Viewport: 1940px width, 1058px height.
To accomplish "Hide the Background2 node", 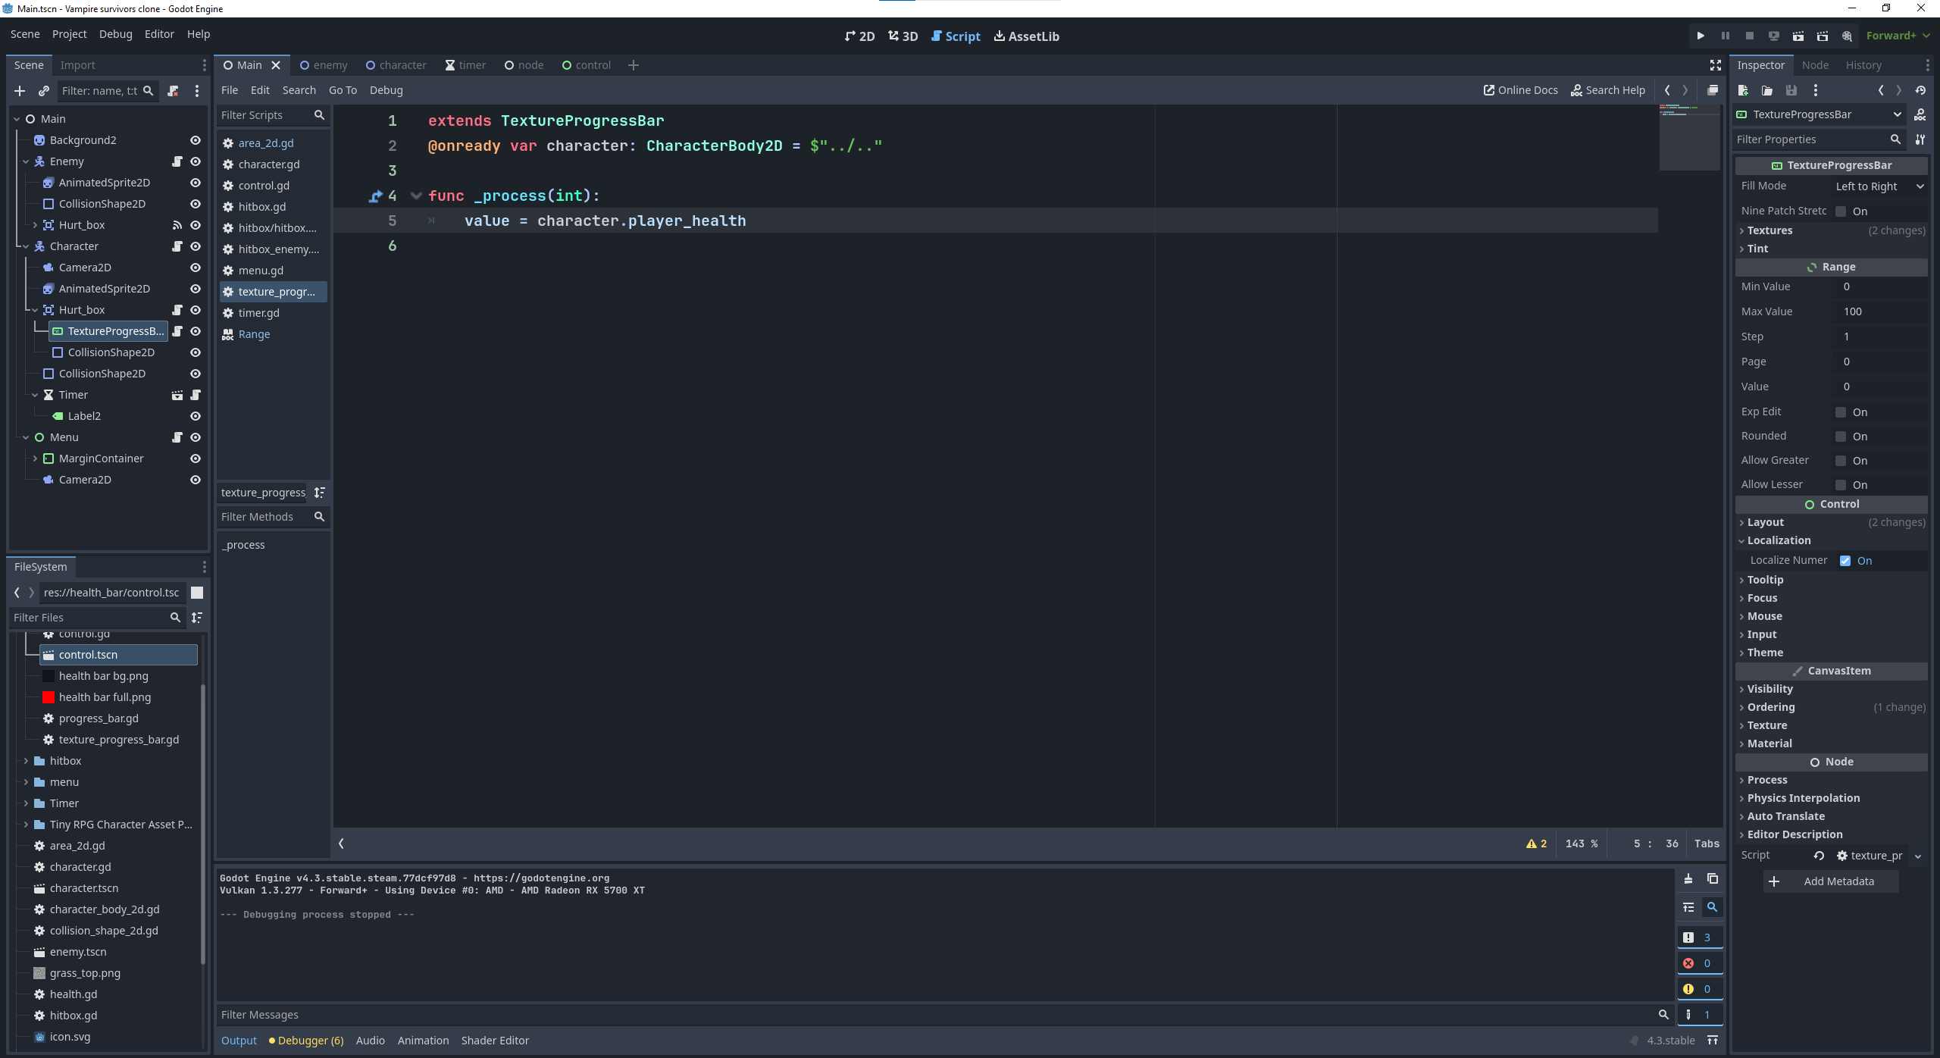I will point(195,140).
